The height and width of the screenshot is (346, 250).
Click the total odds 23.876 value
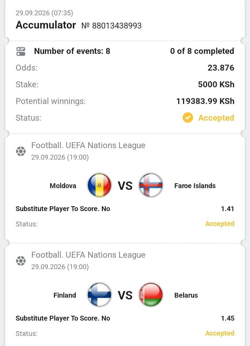click(221, 68)
